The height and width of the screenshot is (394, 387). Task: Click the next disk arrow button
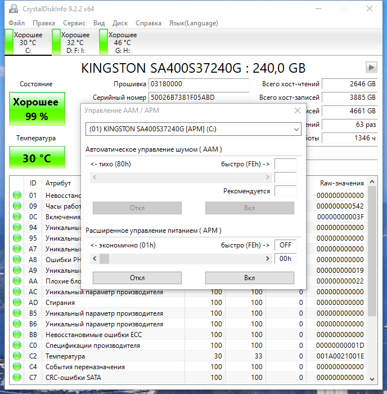(371, 67)
